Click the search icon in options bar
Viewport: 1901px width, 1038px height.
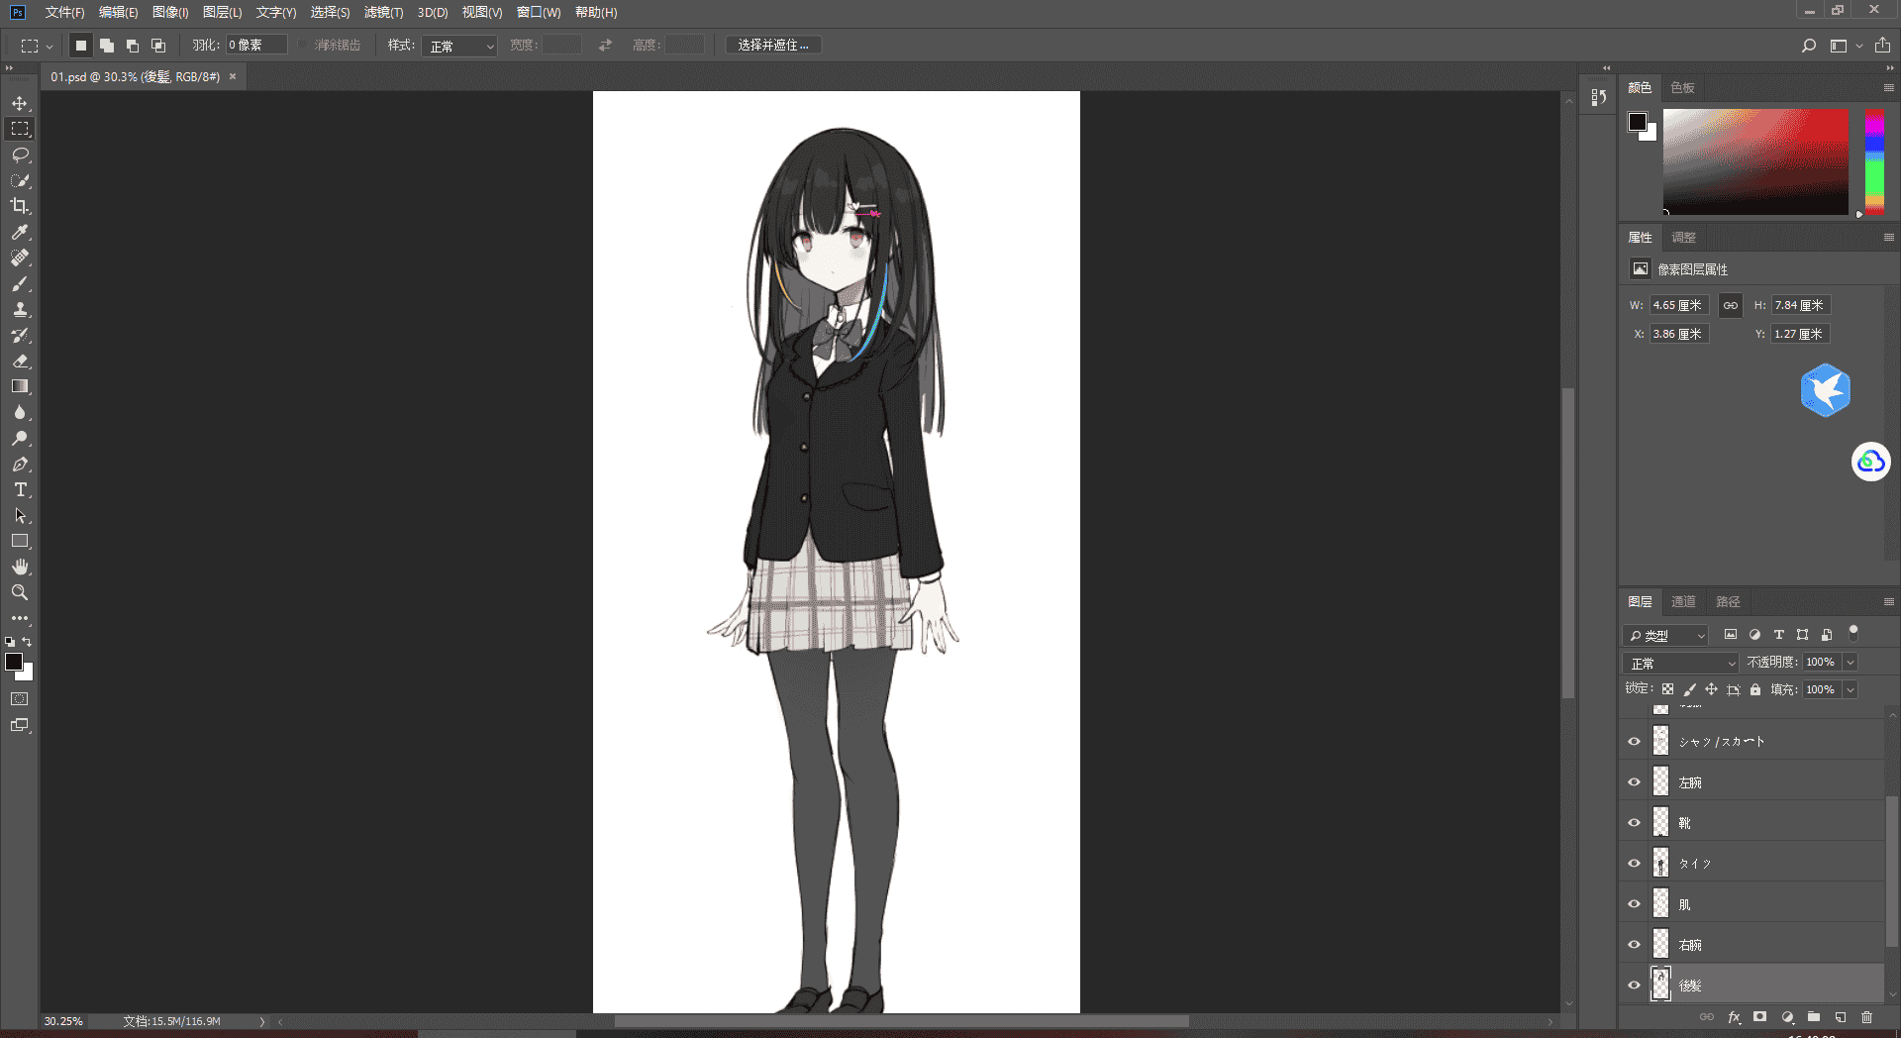tap(1809, 46)
